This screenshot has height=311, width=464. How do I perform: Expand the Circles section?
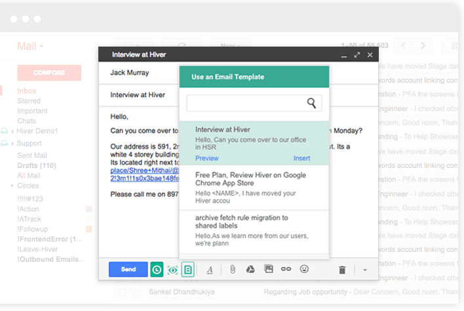click(12, 186)
